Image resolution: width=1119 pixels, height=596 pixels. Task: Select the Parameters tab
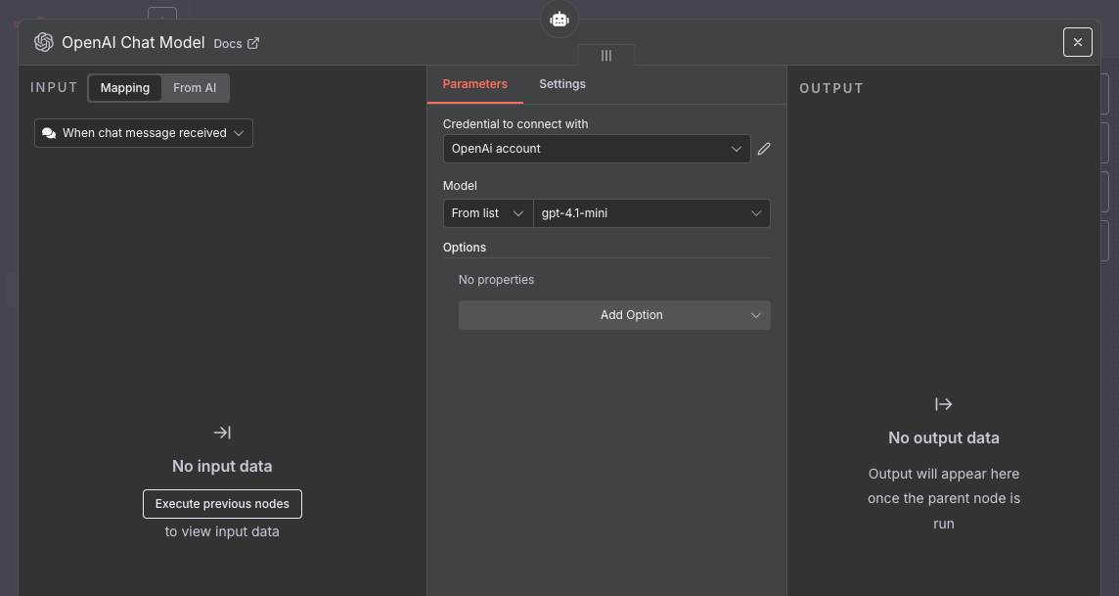click(475, 84)
